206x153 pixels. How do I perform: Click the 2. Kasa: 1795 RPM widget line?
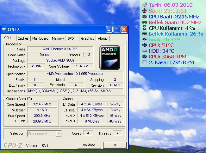coord(171,63)
